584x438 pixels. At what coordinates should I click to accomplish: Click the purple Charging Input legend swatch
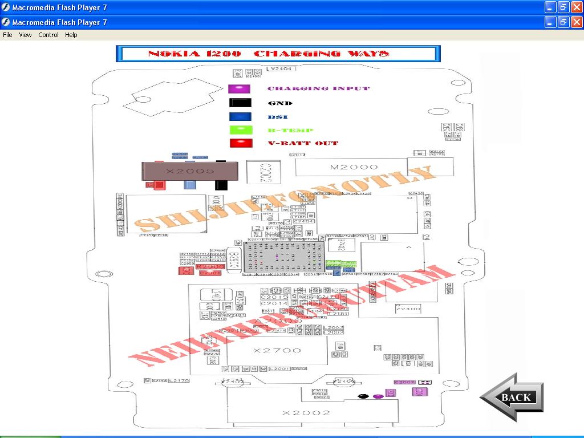[x=240, y=88]
